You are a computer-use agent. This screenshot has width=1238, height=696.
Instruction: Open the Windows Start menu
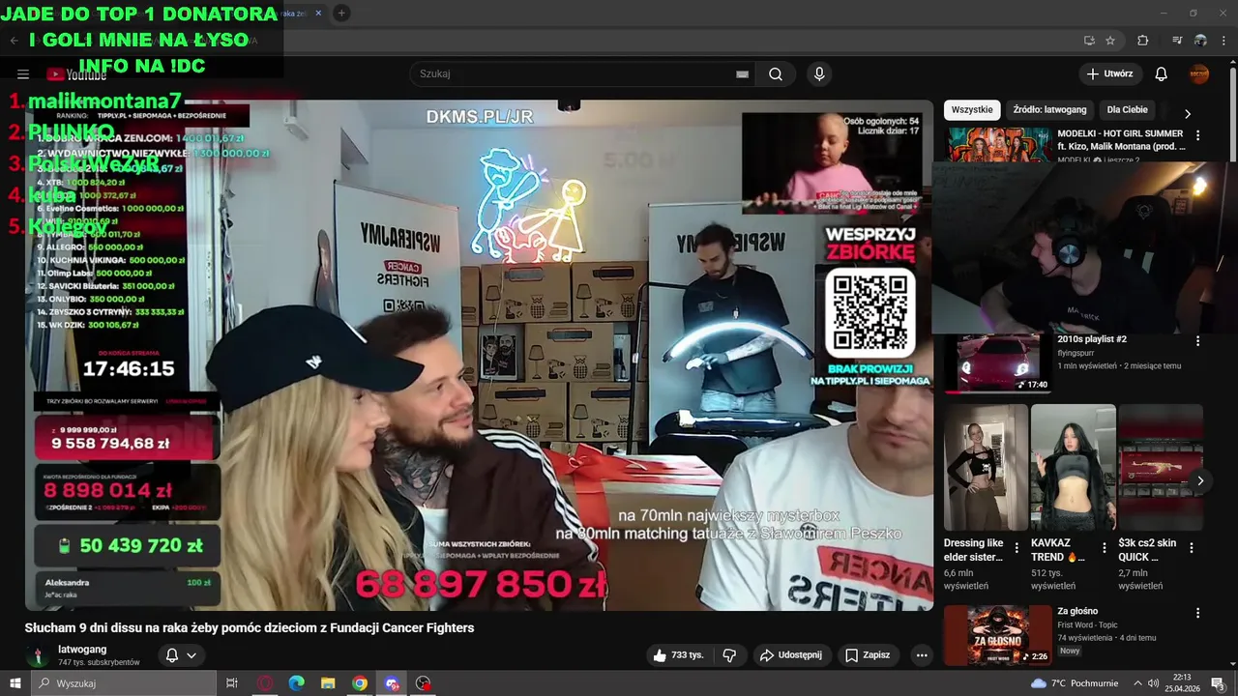tap(15, 683)
